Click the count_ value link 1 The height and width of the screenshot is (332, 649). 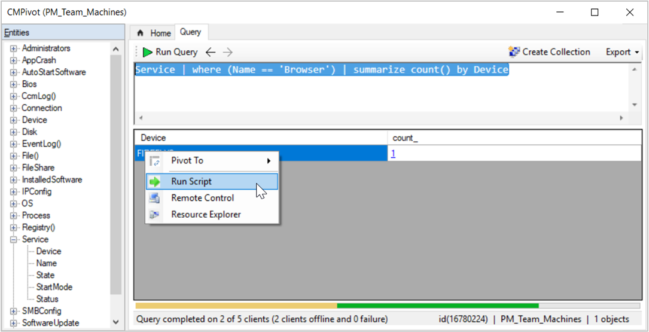(393, 154)
